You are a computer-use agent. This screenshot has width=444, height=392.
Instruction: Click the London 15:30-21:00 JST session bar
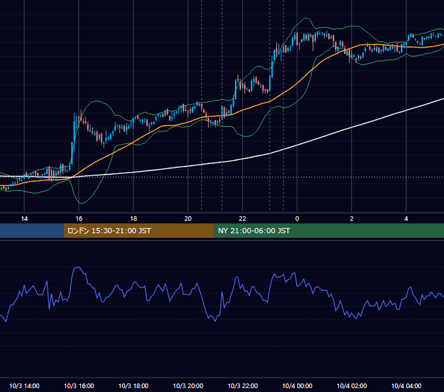(x=138, y=231)
